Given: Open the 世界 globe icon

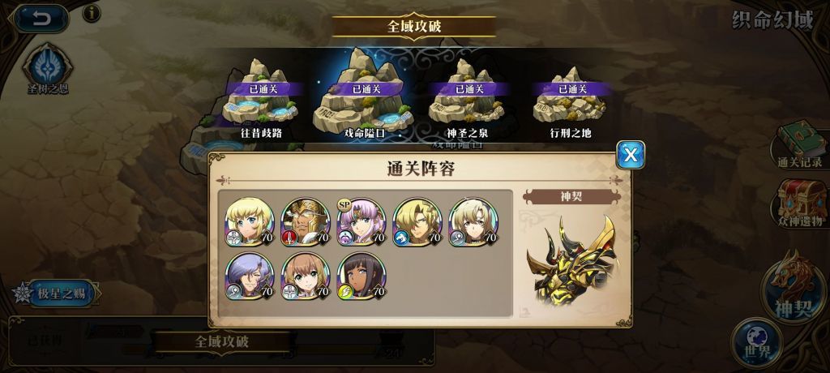Looking at the screenshot, I should point(757,343).
